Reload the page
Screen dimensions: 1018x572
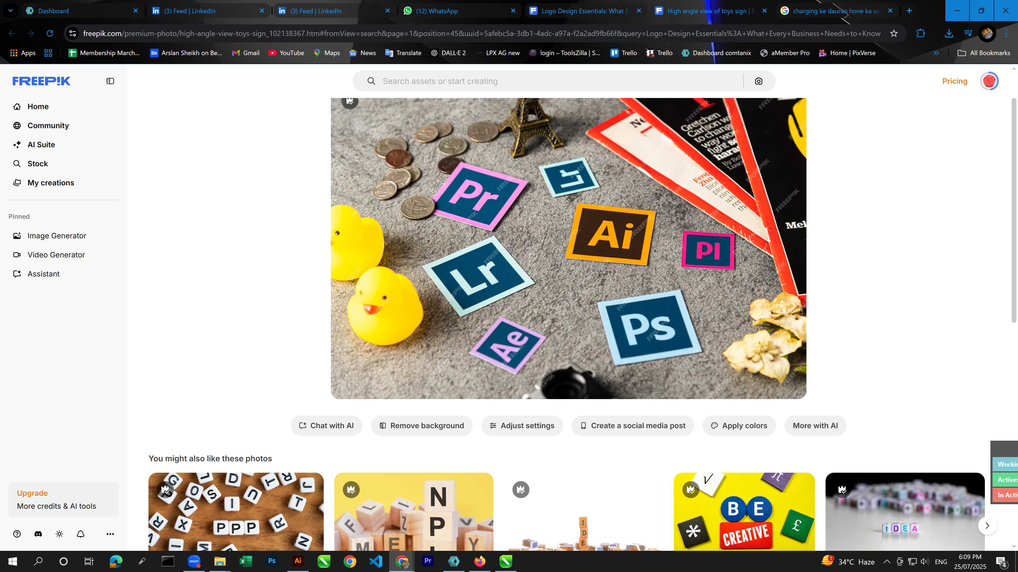pyautogui.click(x=50, y=33)
